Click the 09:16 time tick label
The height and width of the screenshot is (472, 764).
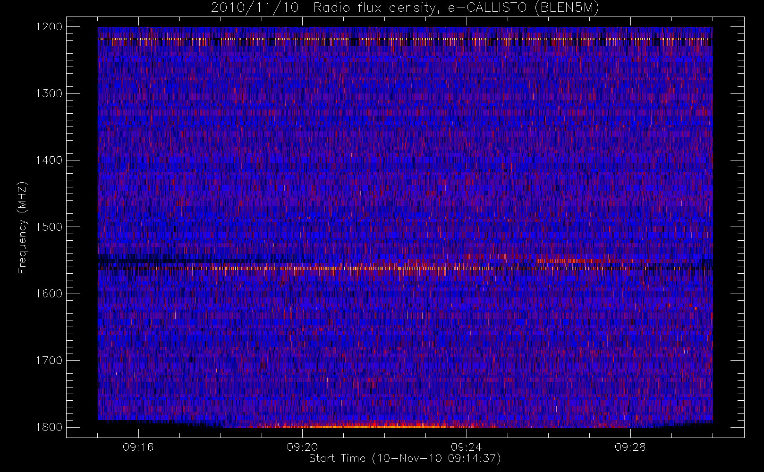(138, 447)
